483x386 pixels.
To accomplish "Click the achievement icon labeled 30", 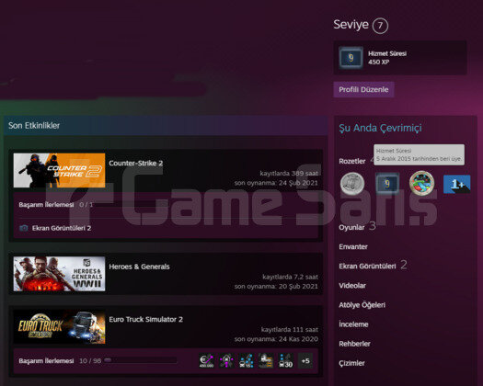I will point(285,360).
